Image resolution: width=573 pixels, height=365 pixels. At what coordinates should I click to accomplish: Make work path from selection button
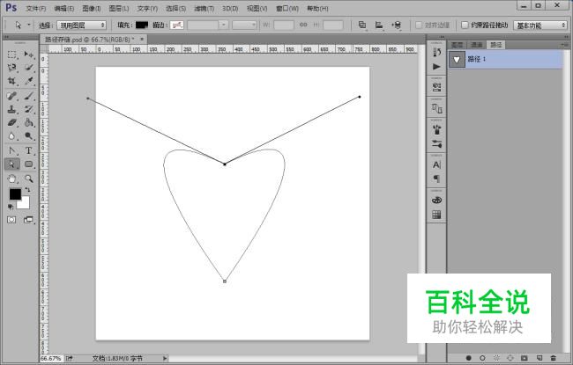coord(510,358)
